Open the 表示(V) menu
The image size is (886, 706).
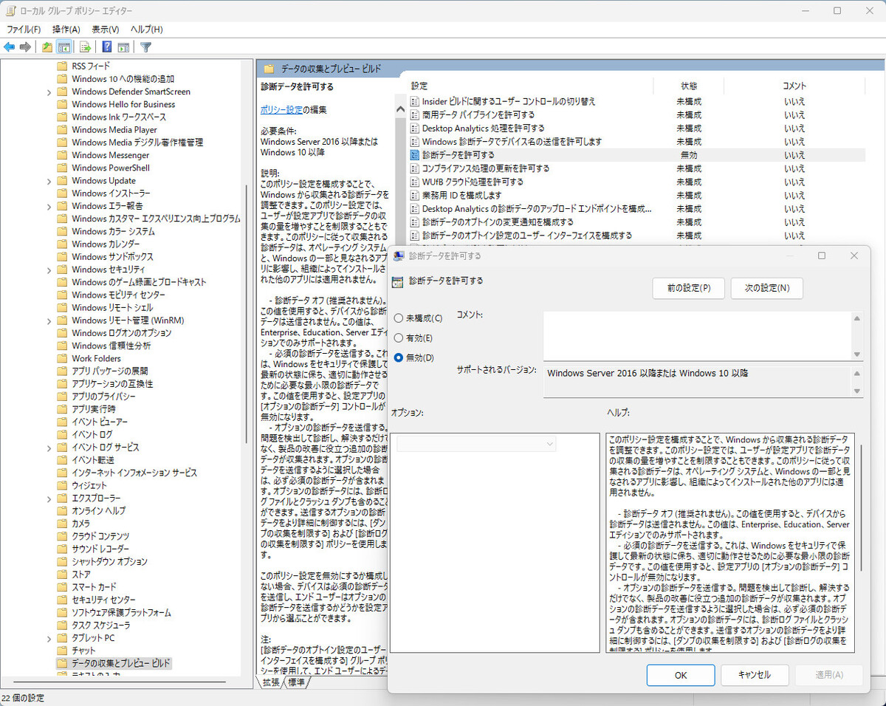[x=106, y=30]
